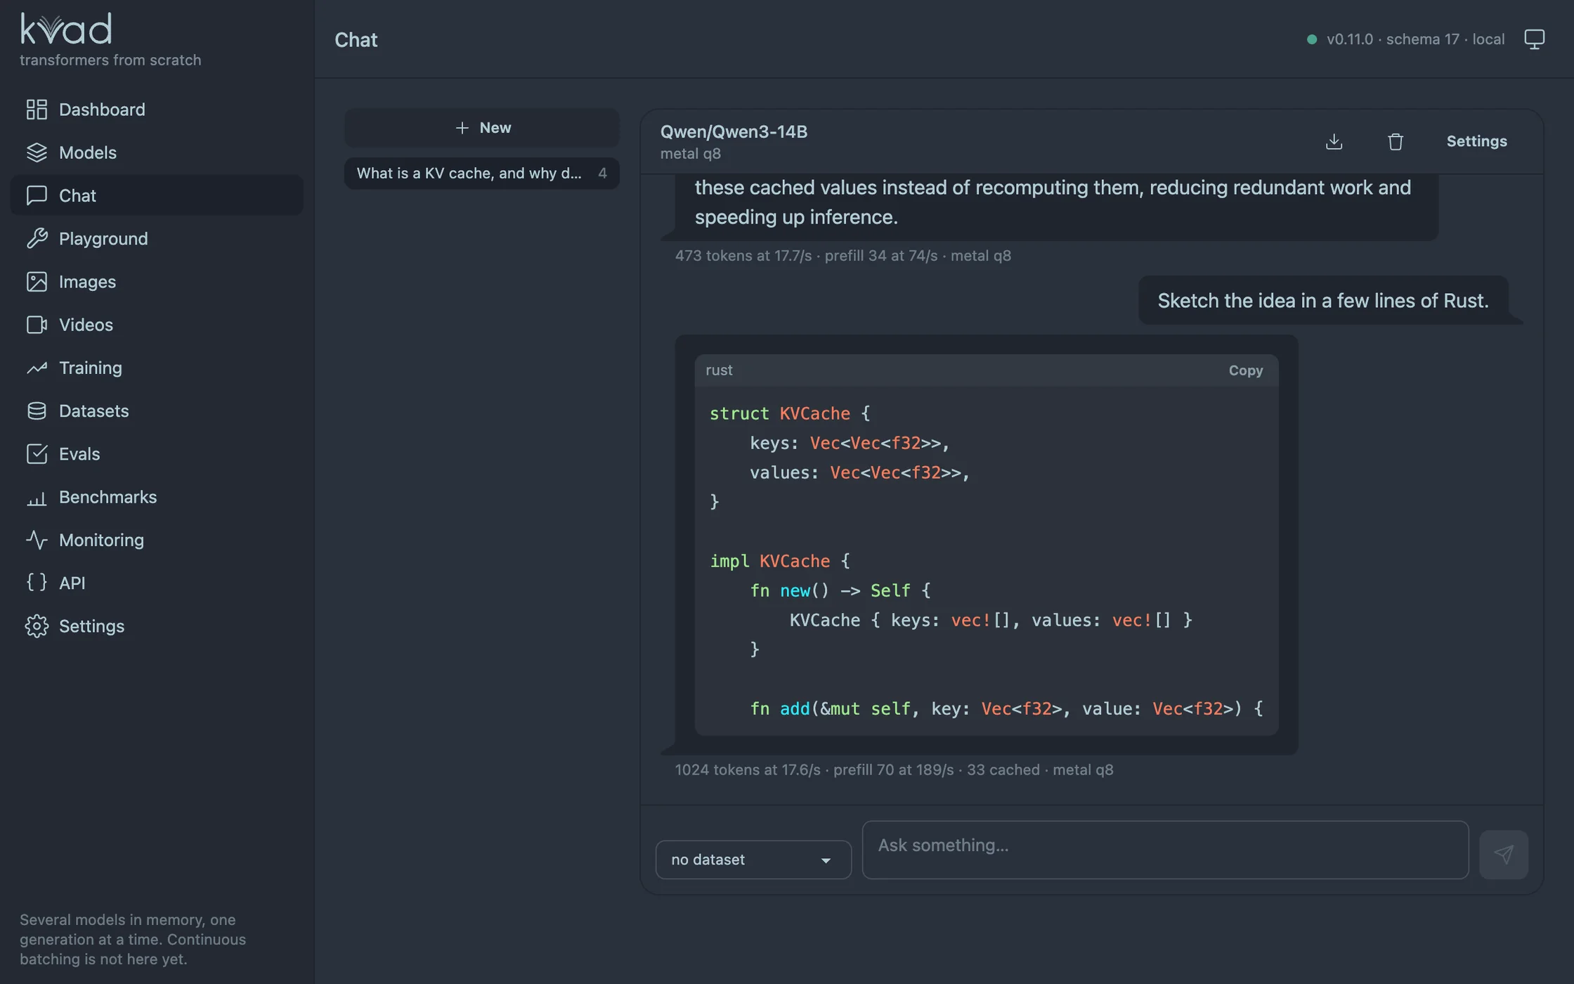Viewport: 1574px width, 984px height.
Task: Open the Monitoring page label
Action: 101,540
